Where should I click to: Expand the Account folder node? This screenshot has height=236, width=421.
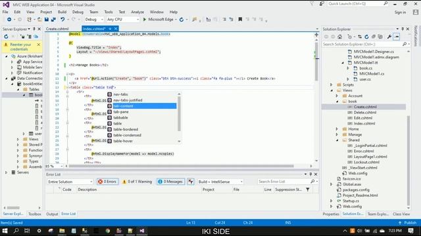[337, 96]
